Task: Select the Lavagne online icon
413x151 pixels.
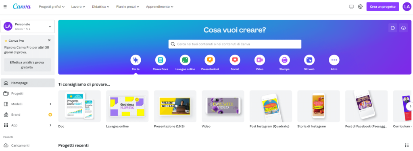Action: (x=185, y=60)
